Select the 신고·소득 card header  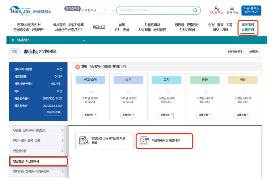coord(90,80)
